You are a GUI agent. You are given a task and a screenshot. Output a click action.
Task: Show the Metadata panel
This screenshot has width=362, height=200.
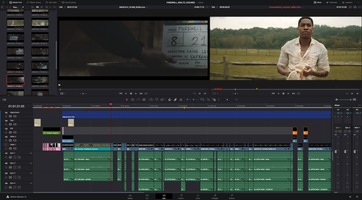coord(331,2)
